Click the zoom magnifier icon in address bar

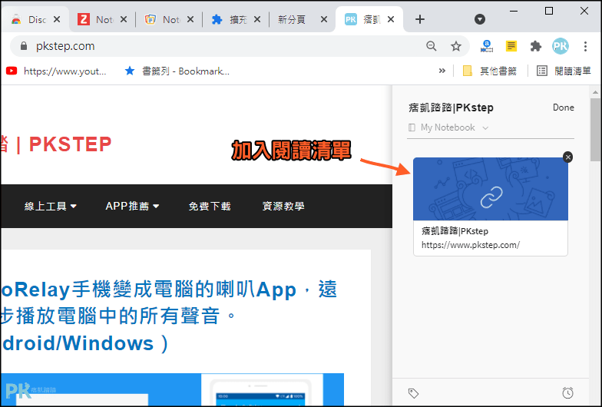(x=432, y=46)
